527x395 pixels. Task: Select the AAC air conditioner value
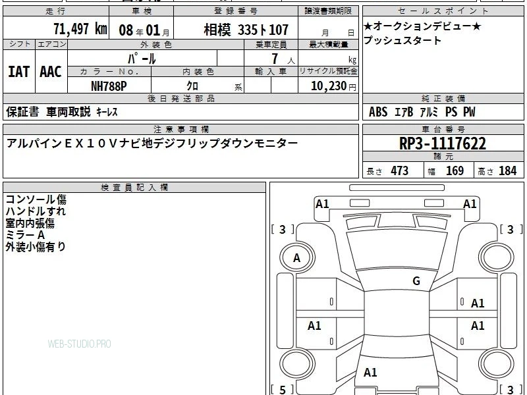51,72
